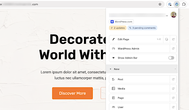This screenshot has height=110, width=189.
Task: Open the 2 updates badge
Action: [x=118, y=28]
